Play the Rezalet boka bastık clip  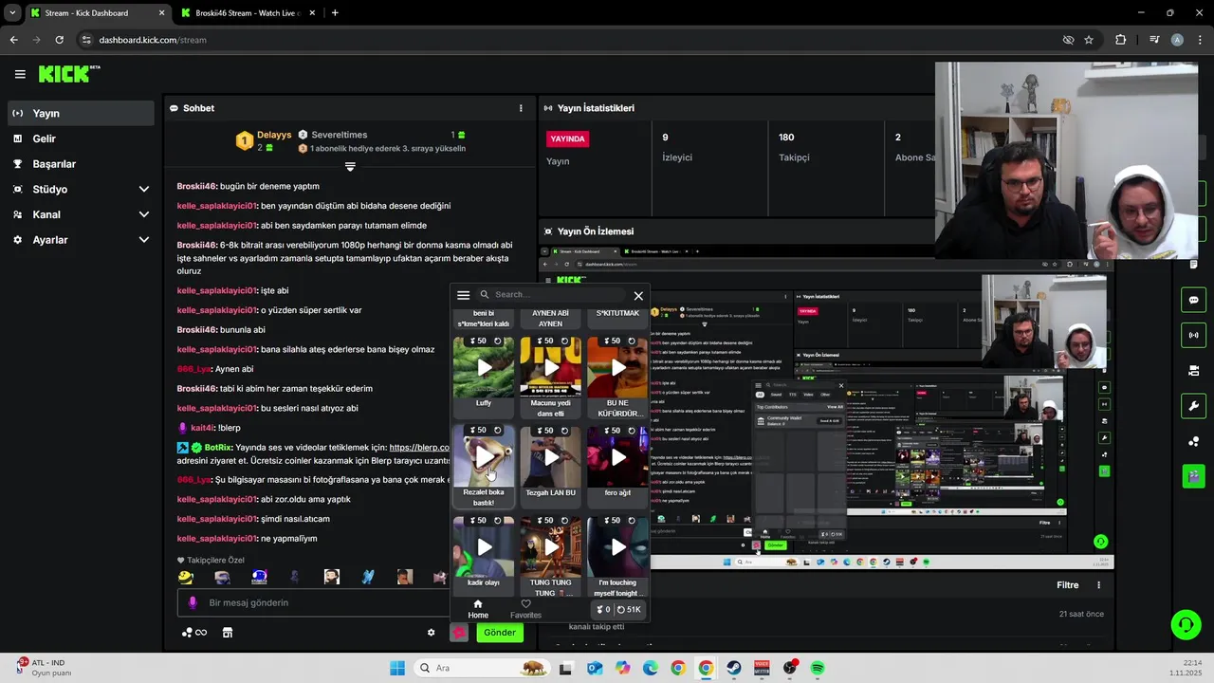(x=484, y=457)
